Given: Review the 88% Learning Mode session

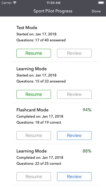Looking at the screenshot, I should [x=74, y=177].
